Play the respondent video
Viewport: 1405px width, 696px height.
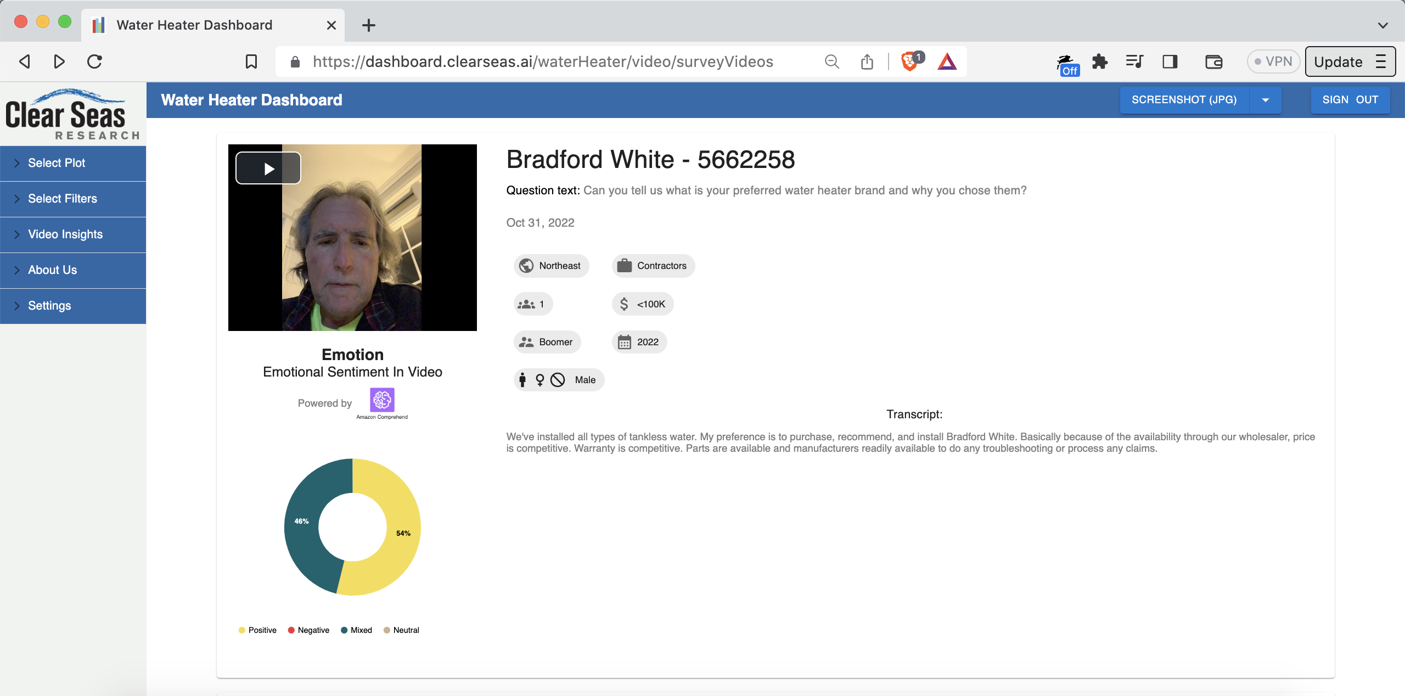tap(268, 168)
